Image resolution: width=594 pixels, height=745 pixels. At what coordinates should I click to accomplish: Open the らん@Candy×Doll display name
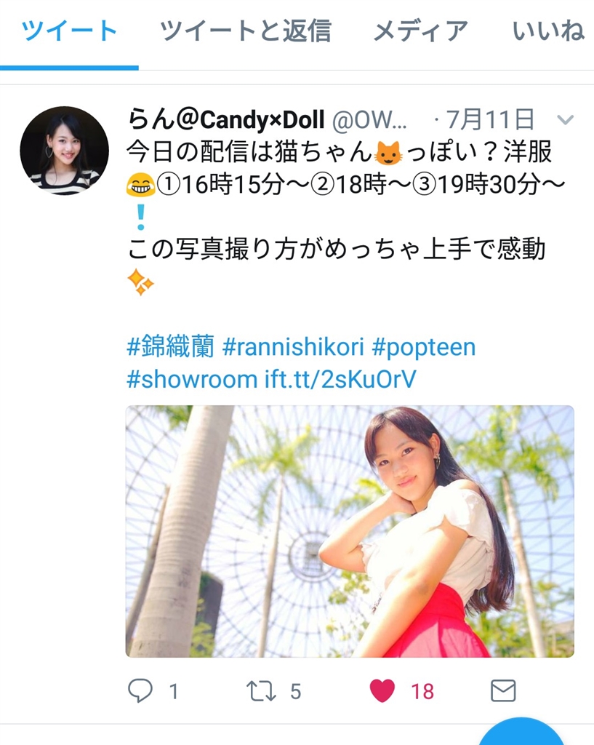(227, 119)
